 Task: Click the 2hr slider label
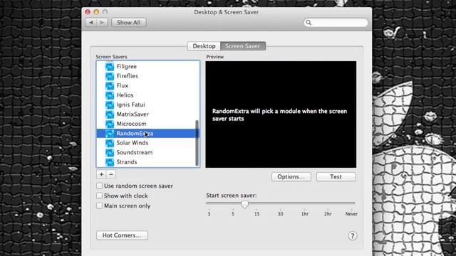(x=328, y=214)
